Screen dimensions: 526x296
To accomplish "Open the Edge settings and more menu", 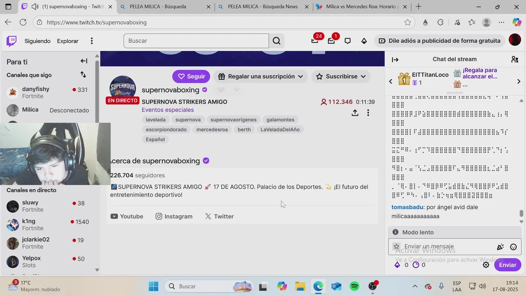I will 501,22.
